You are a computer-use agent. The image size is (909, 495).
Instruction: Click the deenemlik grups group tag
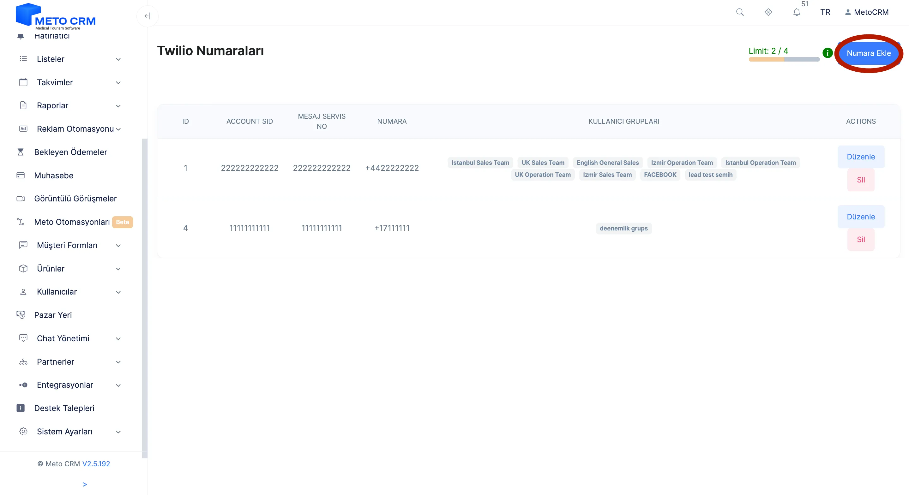(x=623, y=228)
